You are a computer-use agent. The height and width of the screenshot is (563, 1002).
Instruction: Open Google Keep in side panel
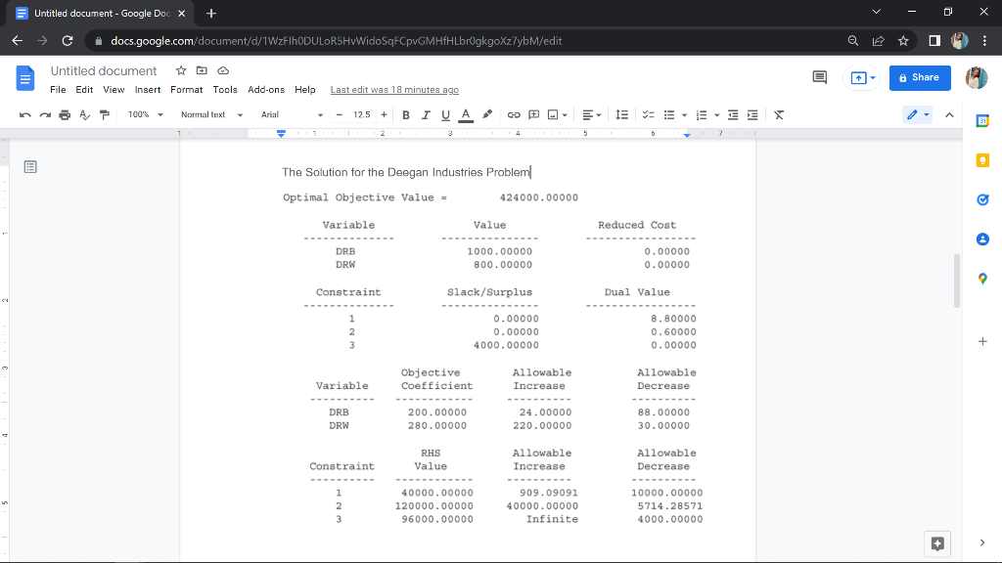982,160
